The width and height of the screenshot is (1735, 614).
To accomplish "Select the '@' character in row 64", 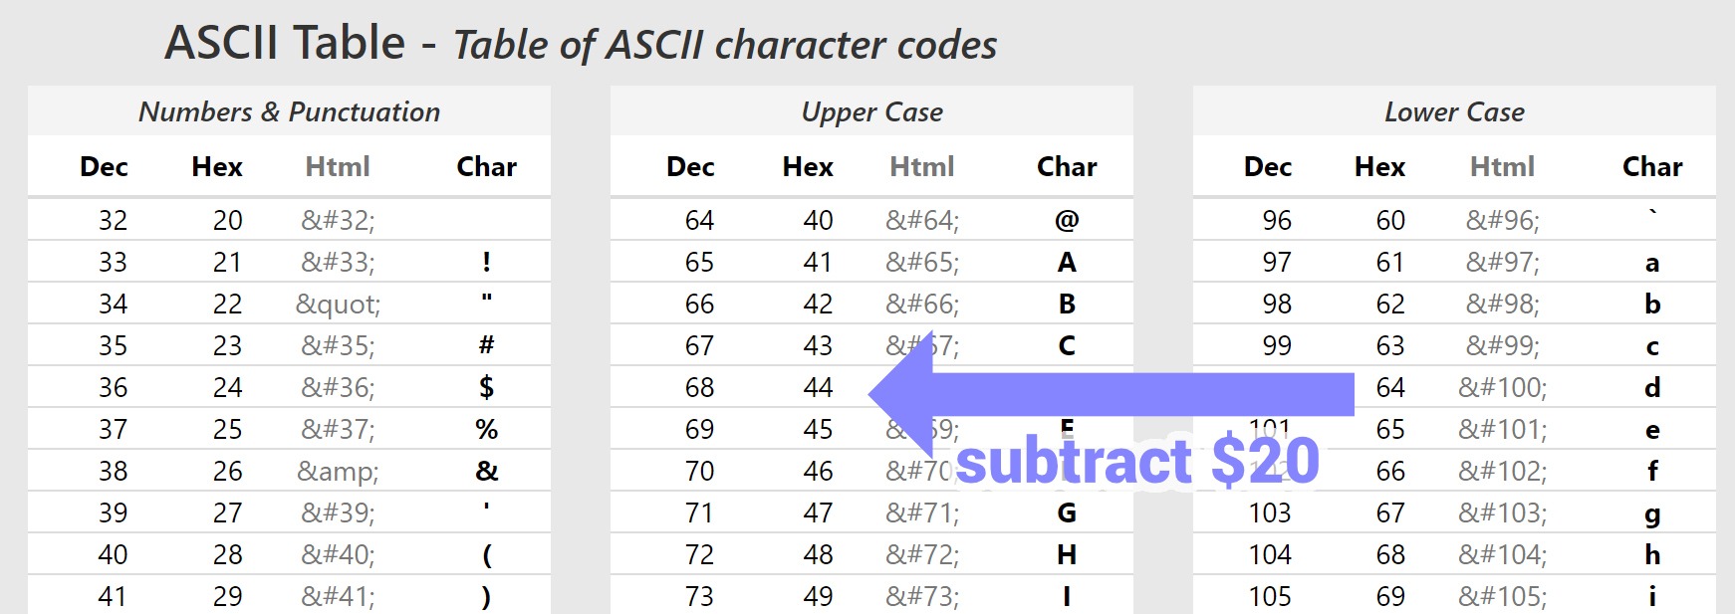I will click(1067, 220).
